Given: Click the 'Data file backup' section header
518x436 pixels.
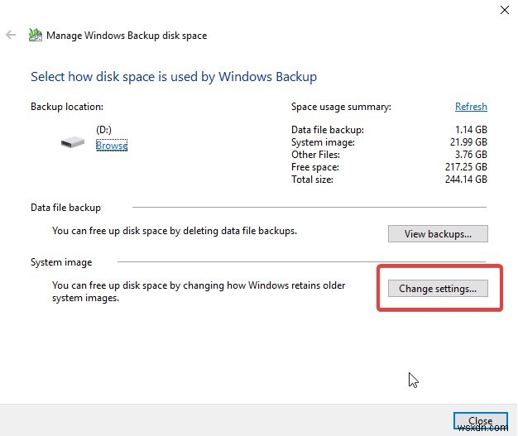Looking at the screenshot, I should [x=65, y=208].
